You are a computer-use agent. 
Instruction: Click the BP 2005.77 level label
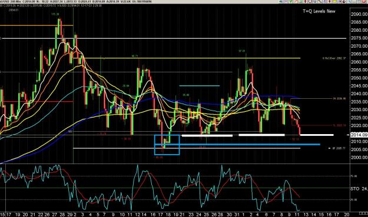coord(339,148)
